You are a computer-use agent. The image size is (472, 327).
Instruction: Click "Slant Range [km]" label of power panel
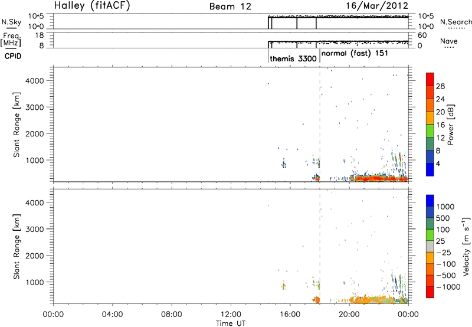tap(17, 125)
